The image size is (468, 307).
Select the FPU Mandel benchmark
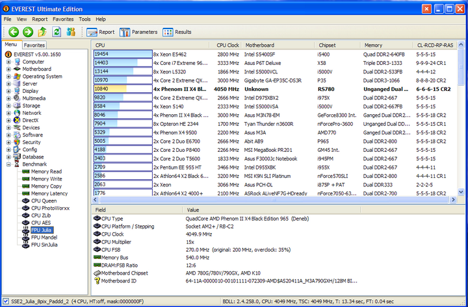click(44, 238)
